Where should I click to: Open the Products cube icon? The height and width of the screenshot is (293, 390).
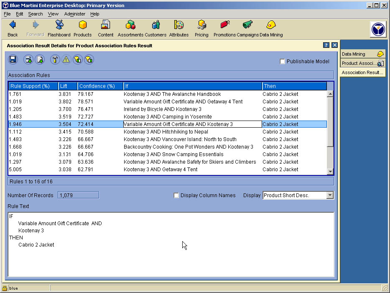[x=83, y=25]
